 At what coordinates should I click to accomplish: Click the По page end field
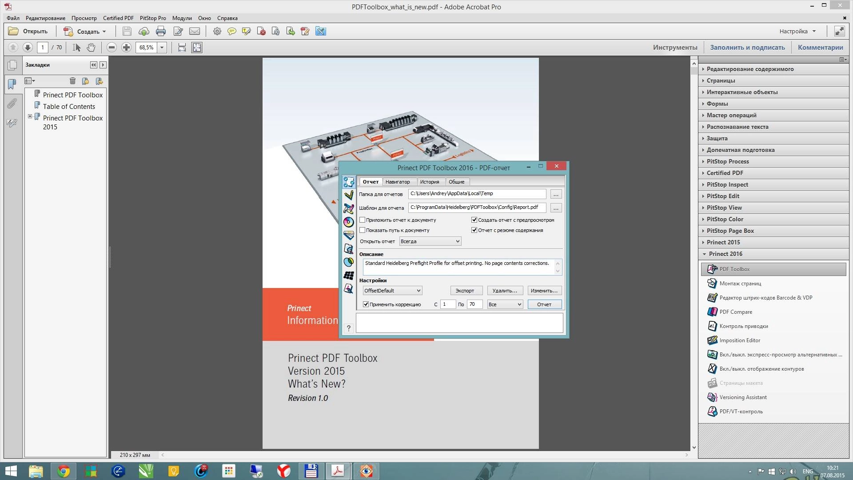click(474, 304)
